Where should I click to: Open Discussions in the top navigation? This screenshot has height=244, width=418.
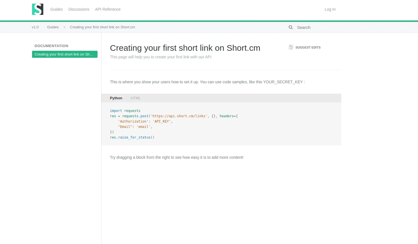tap(79, 9)
